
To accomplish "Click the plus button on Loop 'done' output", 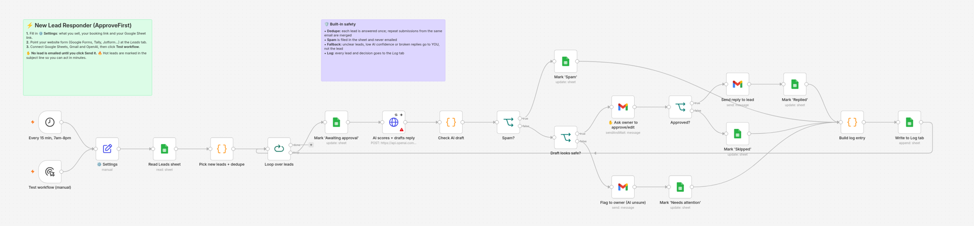I will pos(311,145).
